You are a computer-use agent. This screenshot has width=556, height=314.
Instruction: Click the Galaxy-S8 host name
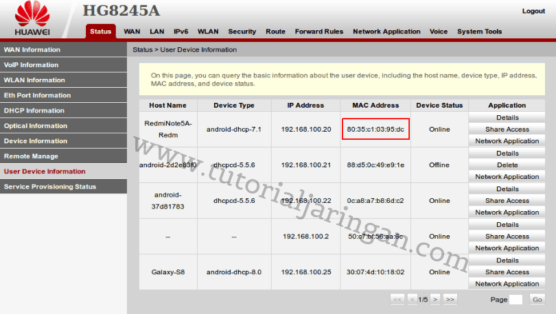[x=168, y=272]
